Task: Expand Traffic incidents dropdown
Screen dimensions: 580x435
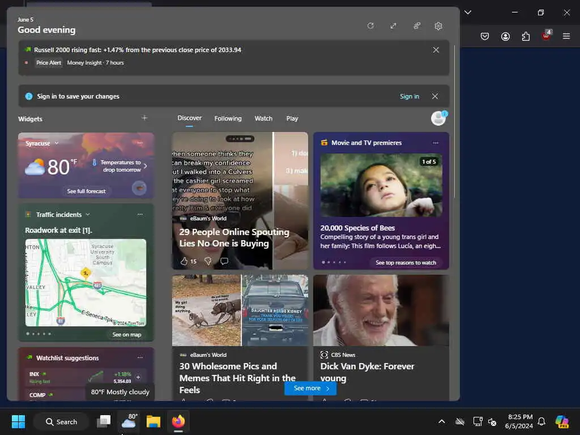Action: coord(88,215)
